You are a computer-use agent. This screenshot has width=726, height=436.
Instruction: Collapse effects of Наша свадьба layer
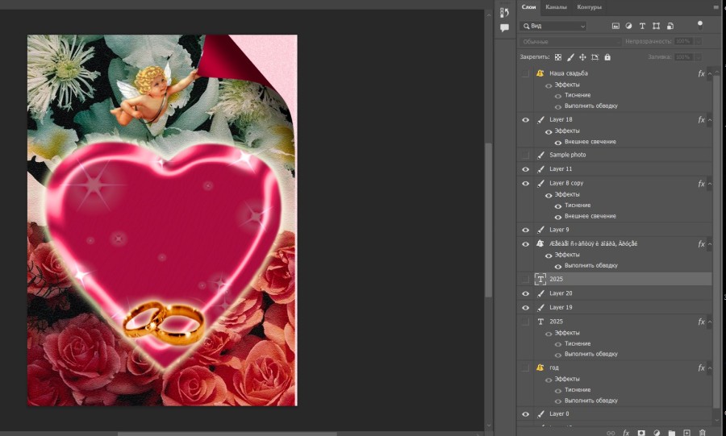click(x=710, y=73)
